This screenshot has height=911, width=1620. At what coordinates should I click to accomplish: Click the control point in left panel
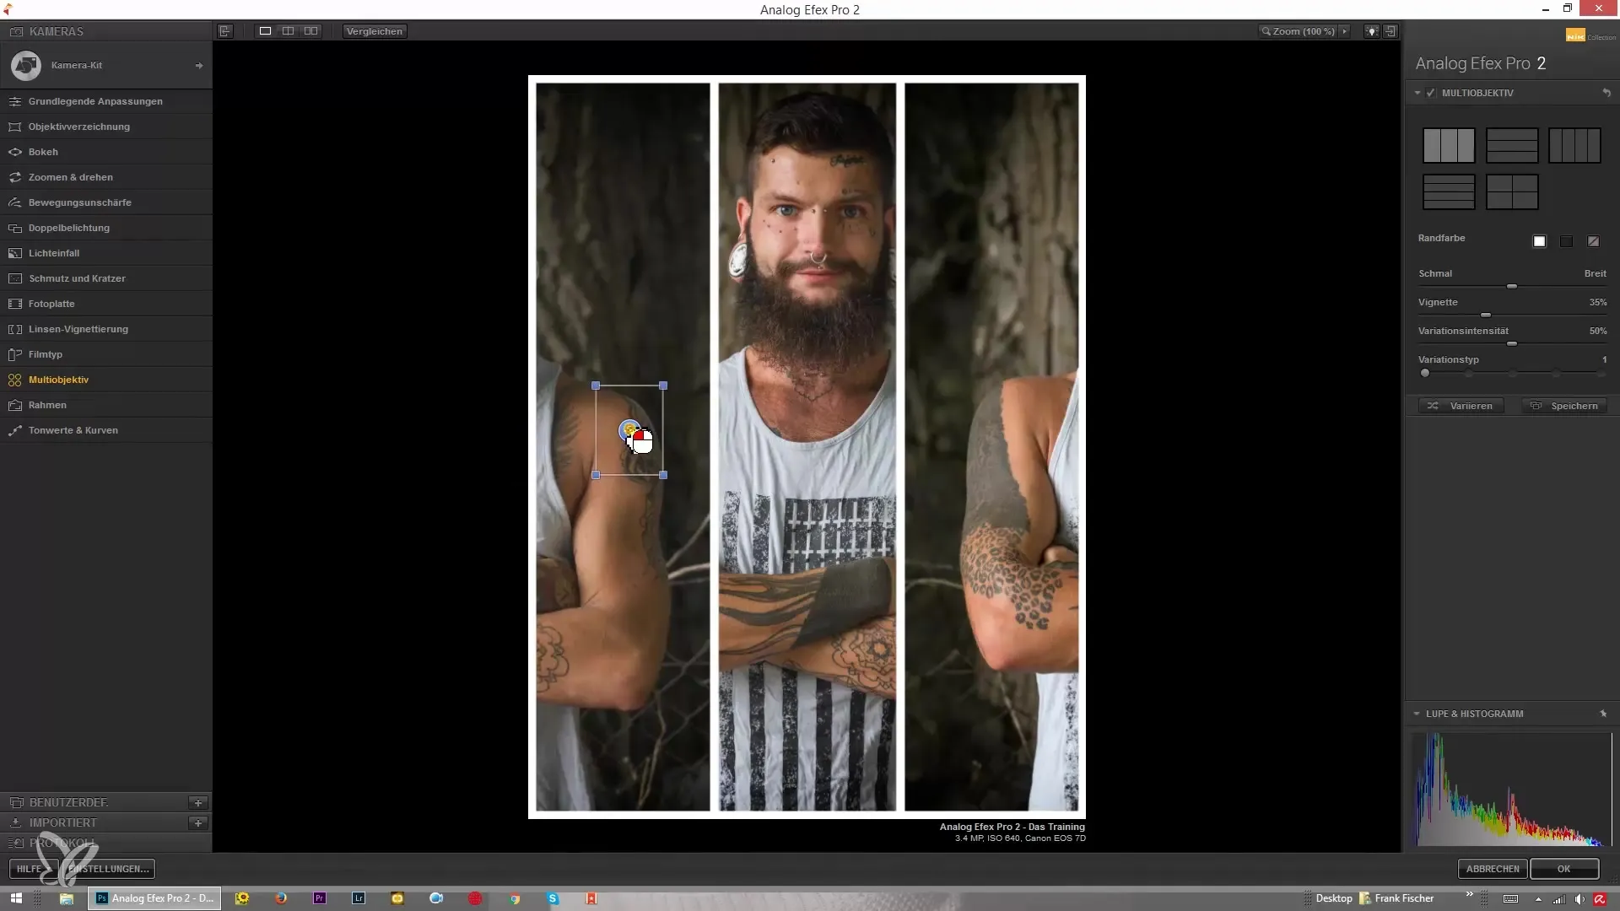629,430
